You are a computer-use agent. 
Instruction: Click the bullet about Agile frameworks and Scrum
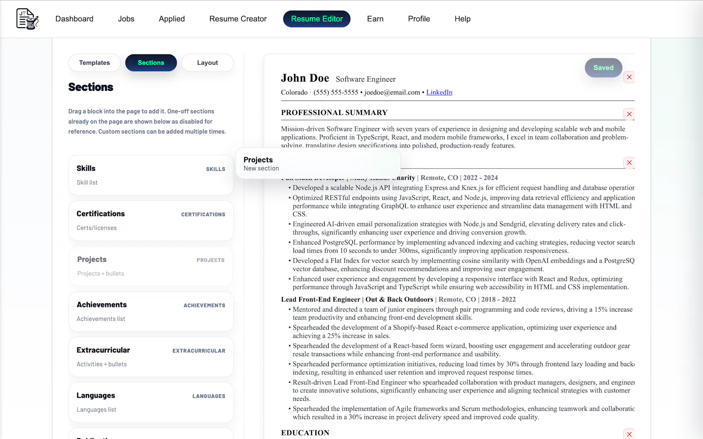pyautogui.click(x=464, y=413)
